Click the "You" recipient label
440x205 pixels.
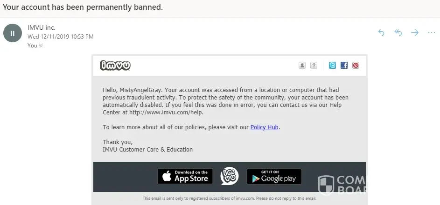[32, 46]
